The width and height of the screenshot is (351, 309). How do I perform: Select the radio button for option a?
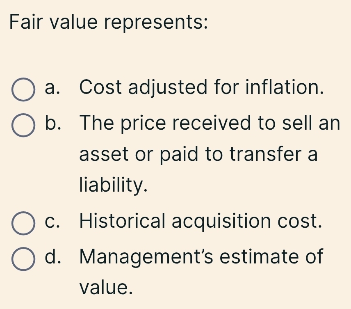coord(23,89)
